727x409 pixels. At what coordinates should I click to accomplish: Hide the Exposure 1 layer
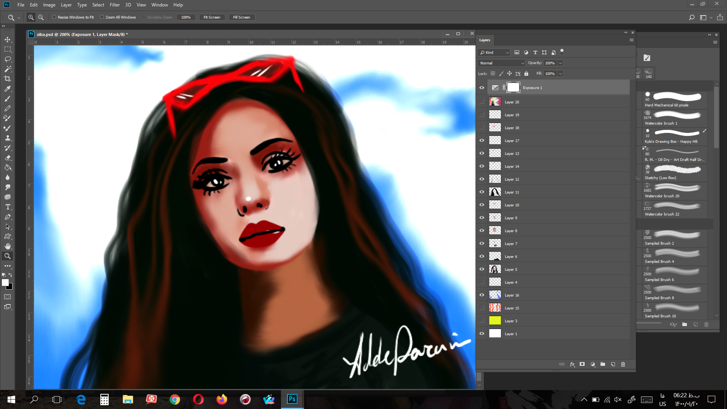[x=482, y=88]
